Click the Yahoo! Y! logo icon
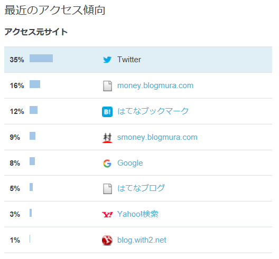The image size is (279, 259). point(107,215)
